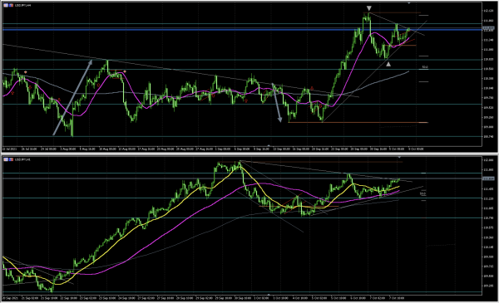
Task: Click the lower chart time axis date scale
Action: (242, 298)
